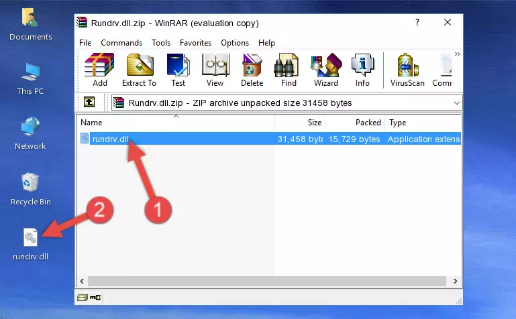Select the Recycle Bin desktop icon
516x319 pixels.
(31, 189)
